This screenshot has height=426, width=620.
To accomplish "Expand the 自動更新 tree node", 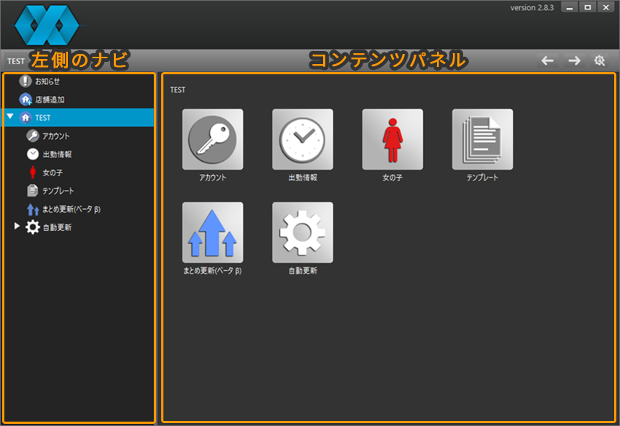I will [17, 226].
